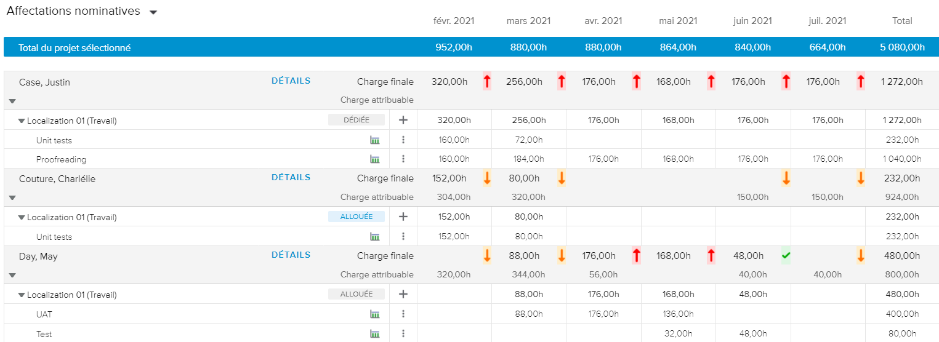Open three-dot menu on Test row
The height and width of the screenshot is (342, 939).
click(403, 334)
